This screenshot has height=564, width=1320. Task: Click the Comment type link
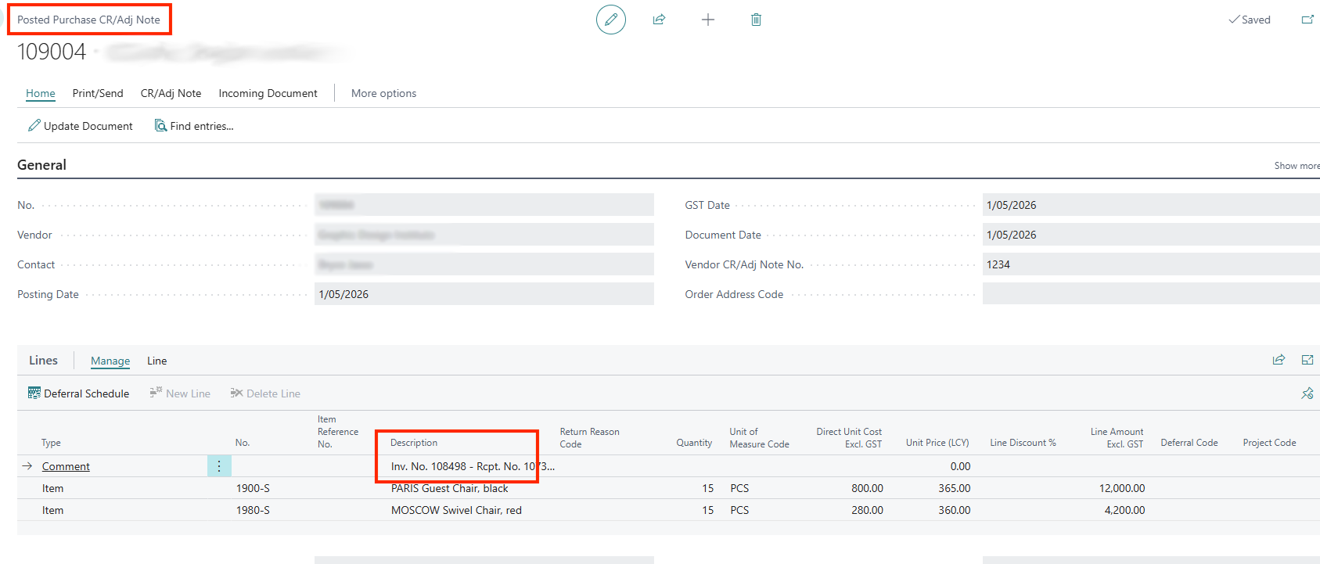[66, 466]
